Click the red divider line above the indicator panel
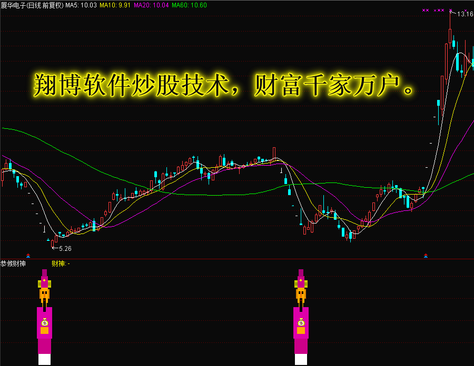Screen dimensions: 474x366 (237, 259)
